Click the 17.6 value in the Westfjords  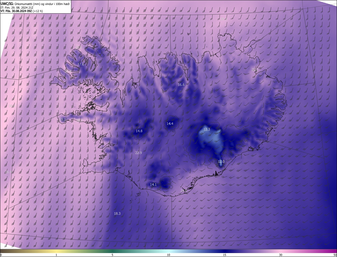pyautogui.click(x=81, y=64)
